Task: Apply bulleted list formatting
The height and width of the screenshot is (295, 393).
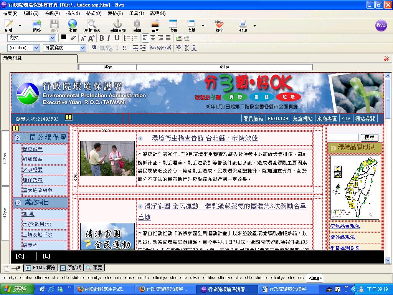Action: pyautogui.click(x=135, y=38)
